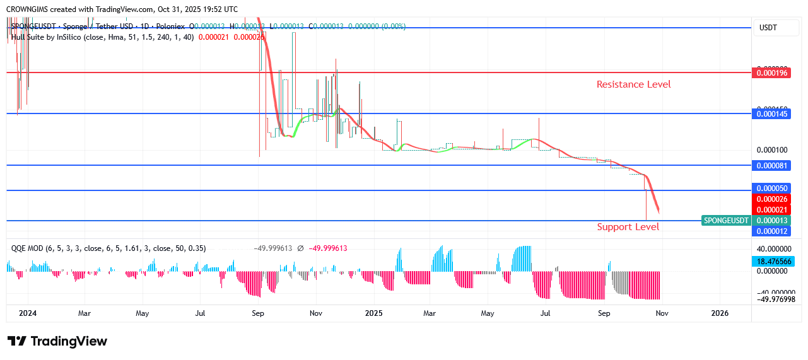
Task: Click the 0.000081 blue price label
Action: [x=772, y=166]
